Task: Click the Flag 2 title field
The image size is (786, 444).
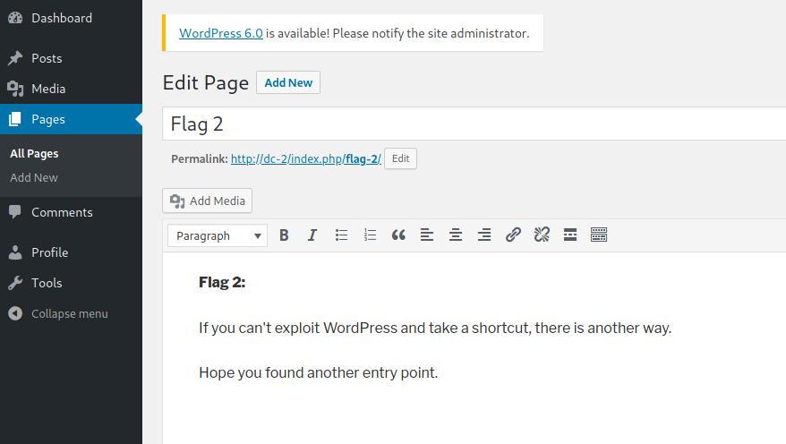Action: click(x=474, y=124)
